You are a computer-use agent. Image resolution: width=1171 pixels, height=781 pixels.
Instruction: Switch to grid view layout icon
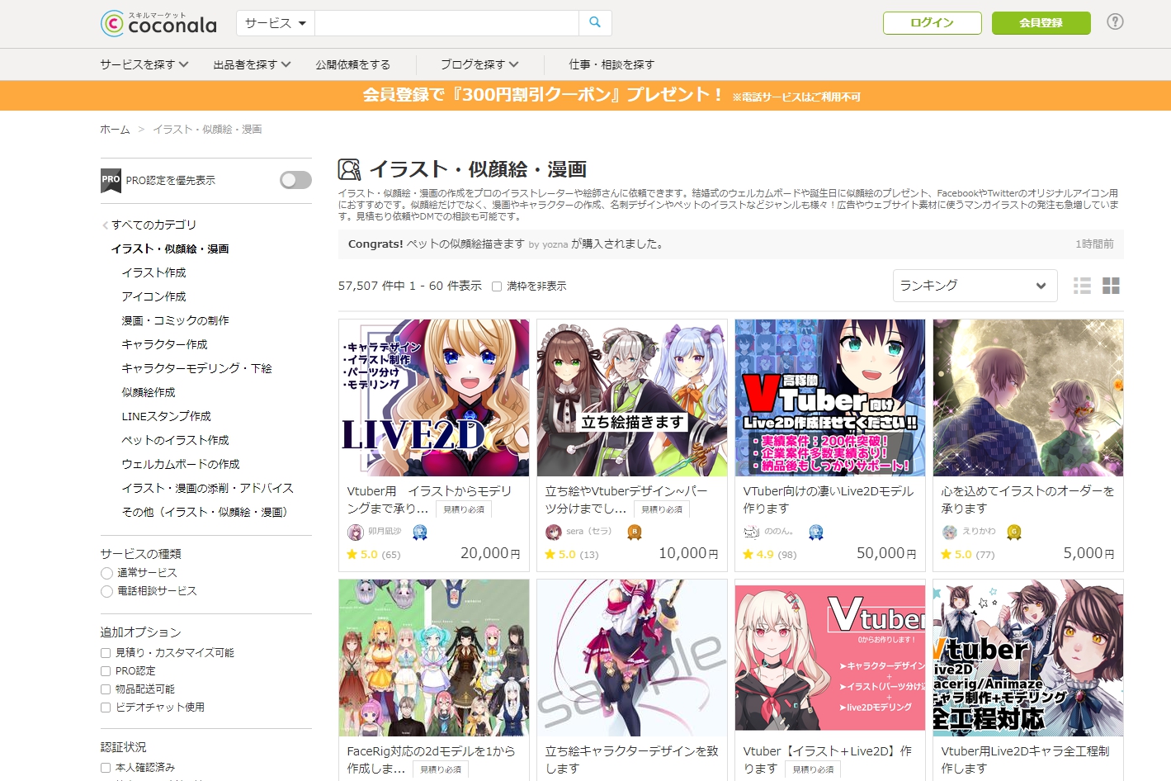click(x=1111, y=286)
